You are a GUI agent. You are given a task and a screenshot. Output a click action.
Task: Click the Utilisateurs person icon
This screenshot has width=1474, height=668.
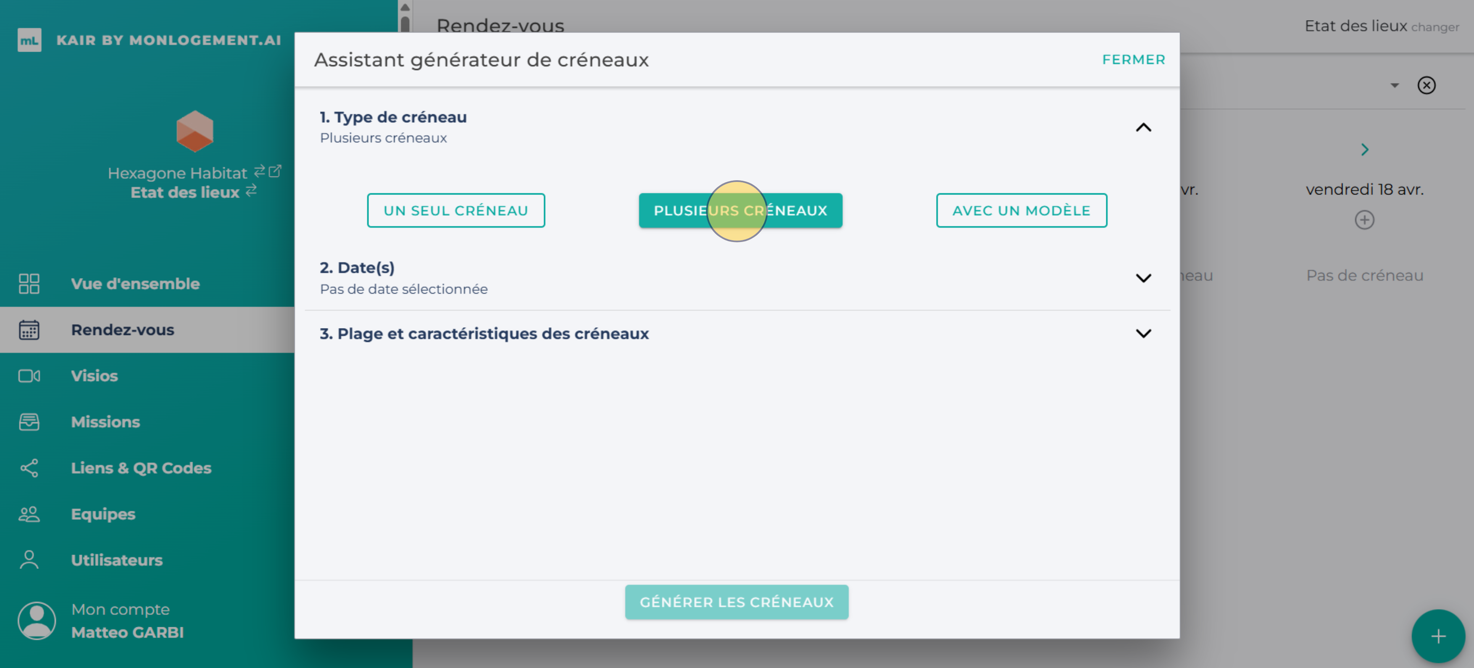point(29,559)
